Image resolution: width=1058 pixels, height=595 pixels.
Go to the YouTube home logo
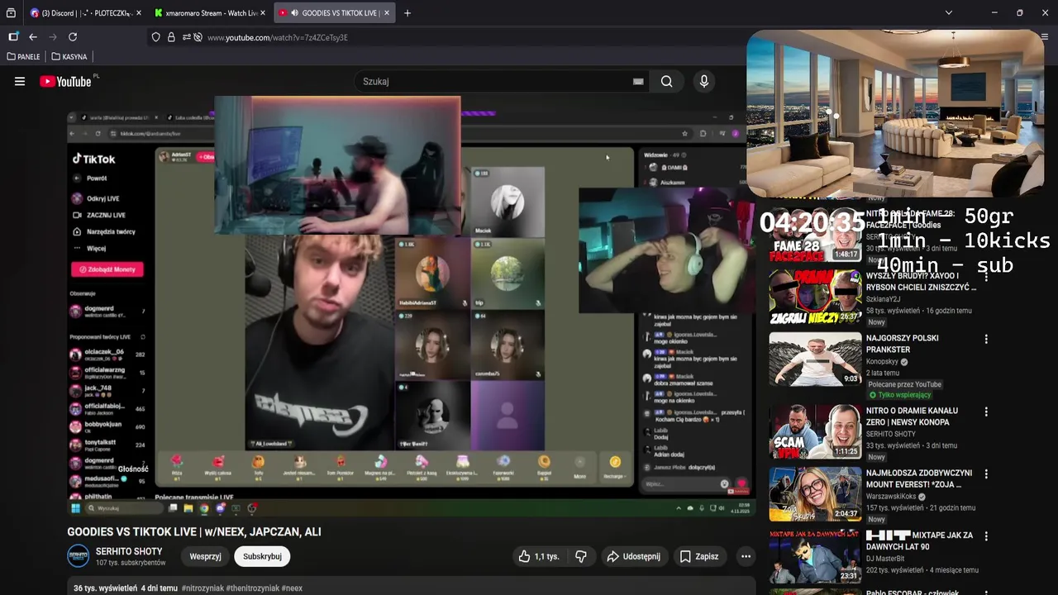tap(65, 81)
